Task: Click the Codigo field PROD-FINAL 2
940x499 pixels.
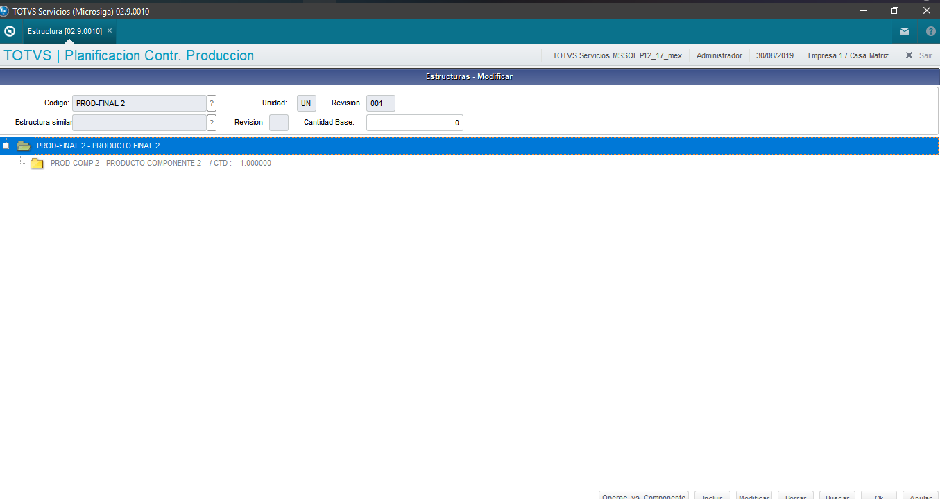Action: click(139, 103)
